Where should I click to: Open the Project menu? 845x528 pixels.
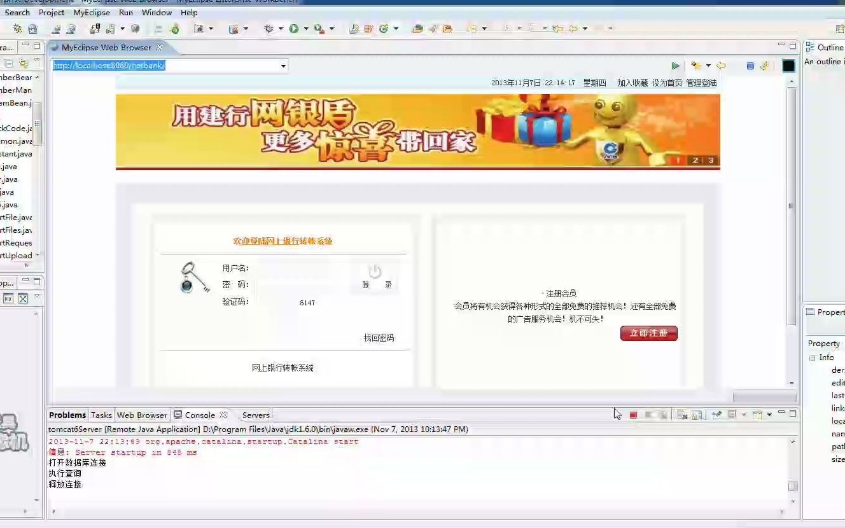tap(52, 12)
